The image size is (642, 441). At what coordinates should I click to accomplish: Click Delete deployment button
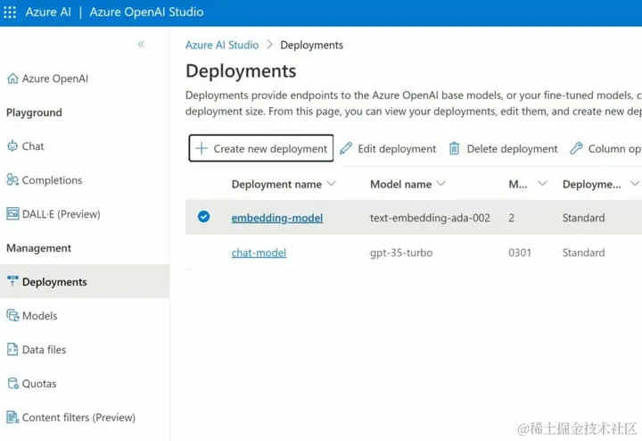click(503, 148)
